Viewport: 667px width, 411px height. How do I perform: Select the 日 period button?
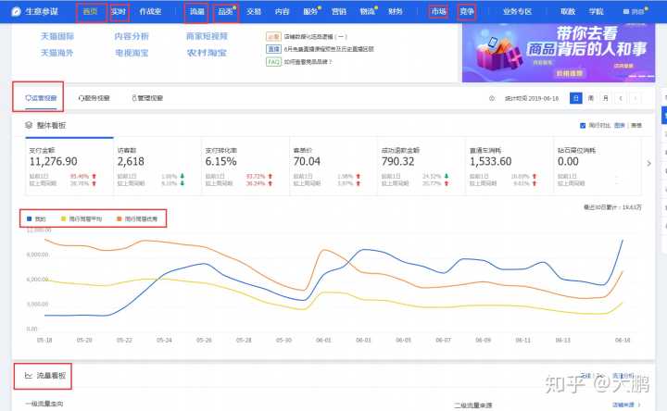pos(577,97)
